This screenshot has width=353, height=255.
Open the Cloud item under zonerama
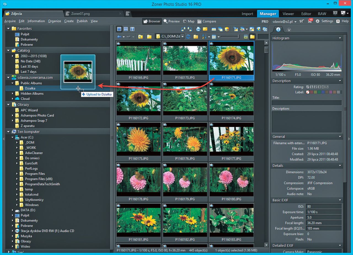pos(25,99)
